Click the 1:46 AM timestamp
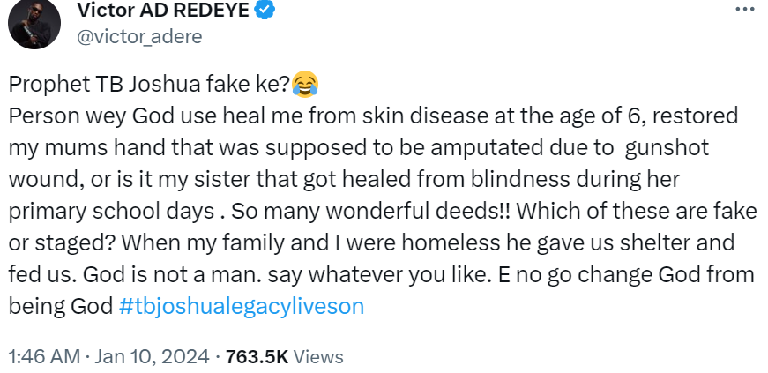Image resolution: width=768 pixels, height=373 pixels. point(43,357)
